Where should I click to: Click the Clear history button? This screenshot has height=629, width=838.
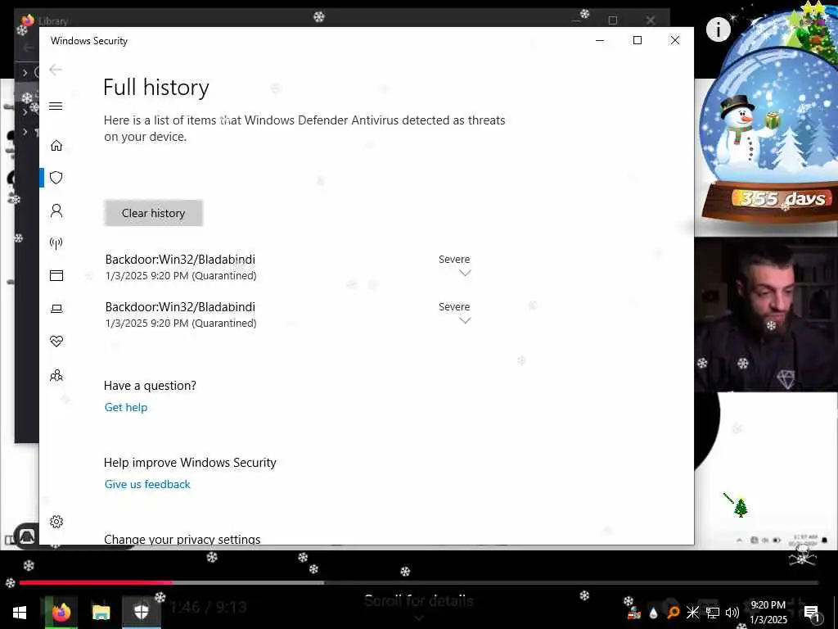coord(153,213)
